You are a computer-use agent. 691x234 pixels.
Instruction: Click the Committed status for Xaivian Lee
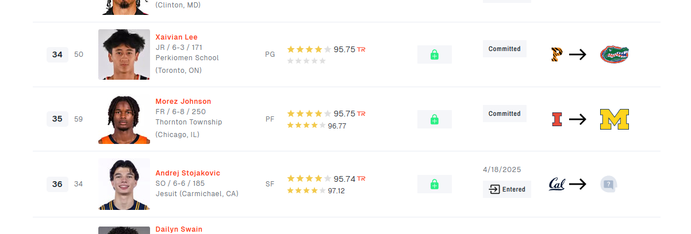tap(504, 49)
